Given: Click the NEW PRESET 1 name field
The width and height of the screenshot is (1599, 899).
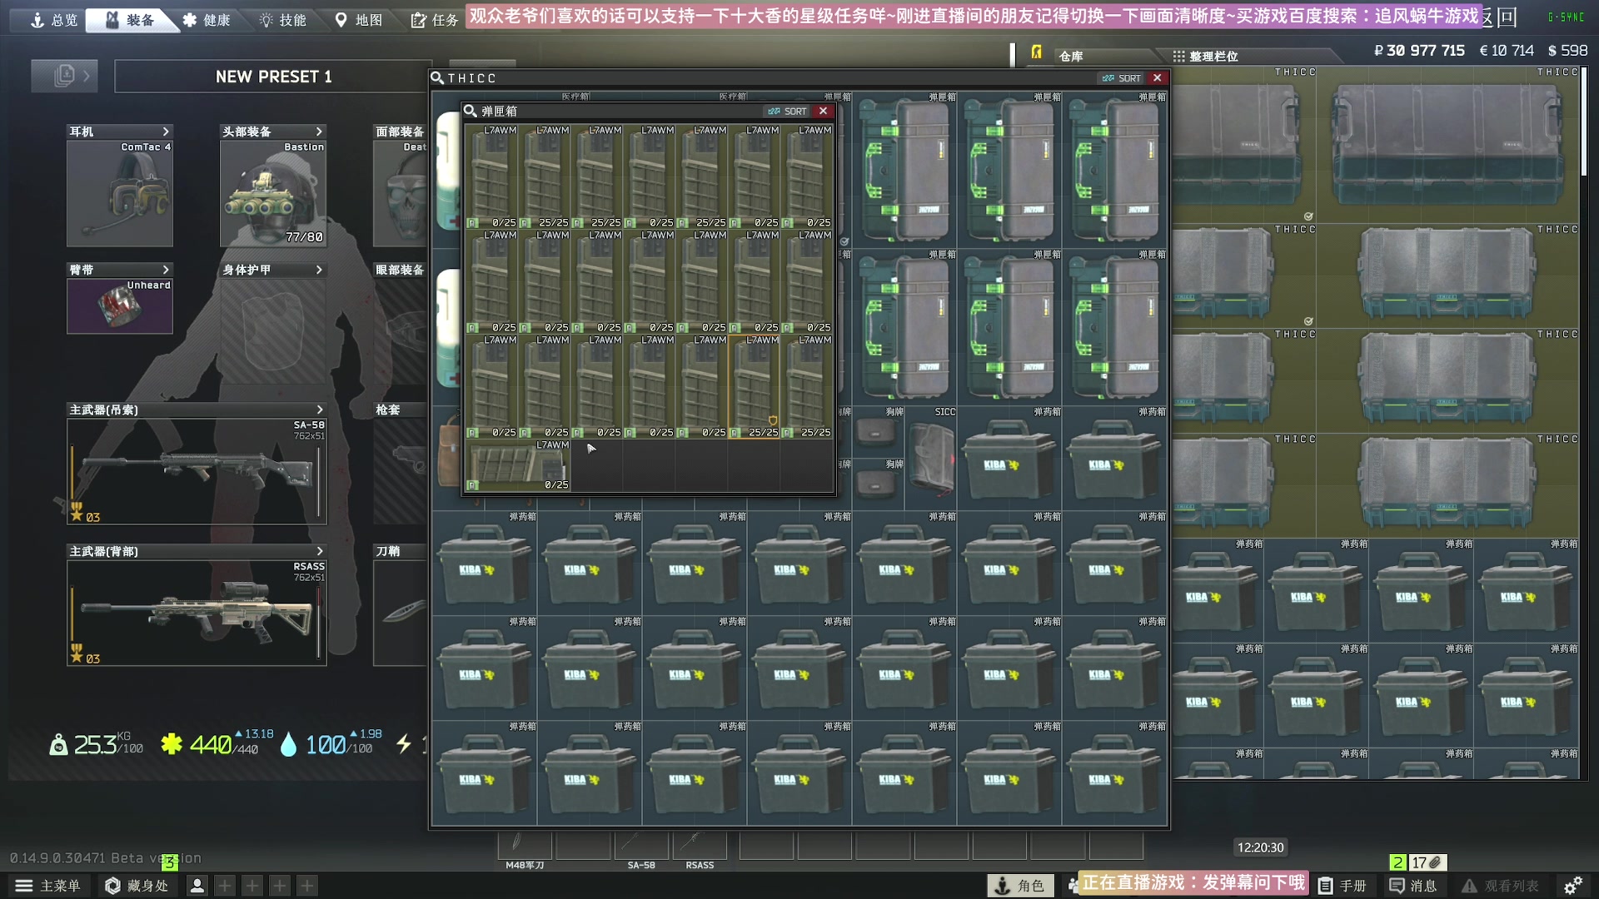Looking at the screenshot, I should tap(273, 77).
